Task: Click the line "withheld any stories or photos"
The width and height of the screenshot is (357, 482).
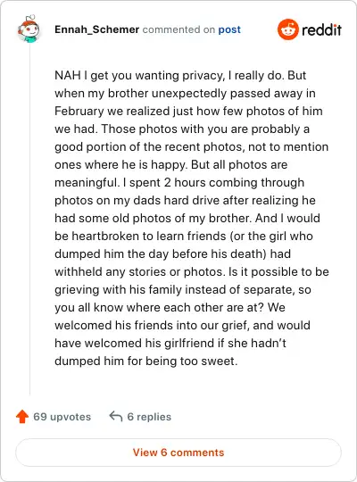Action: (x=192, y=271)
